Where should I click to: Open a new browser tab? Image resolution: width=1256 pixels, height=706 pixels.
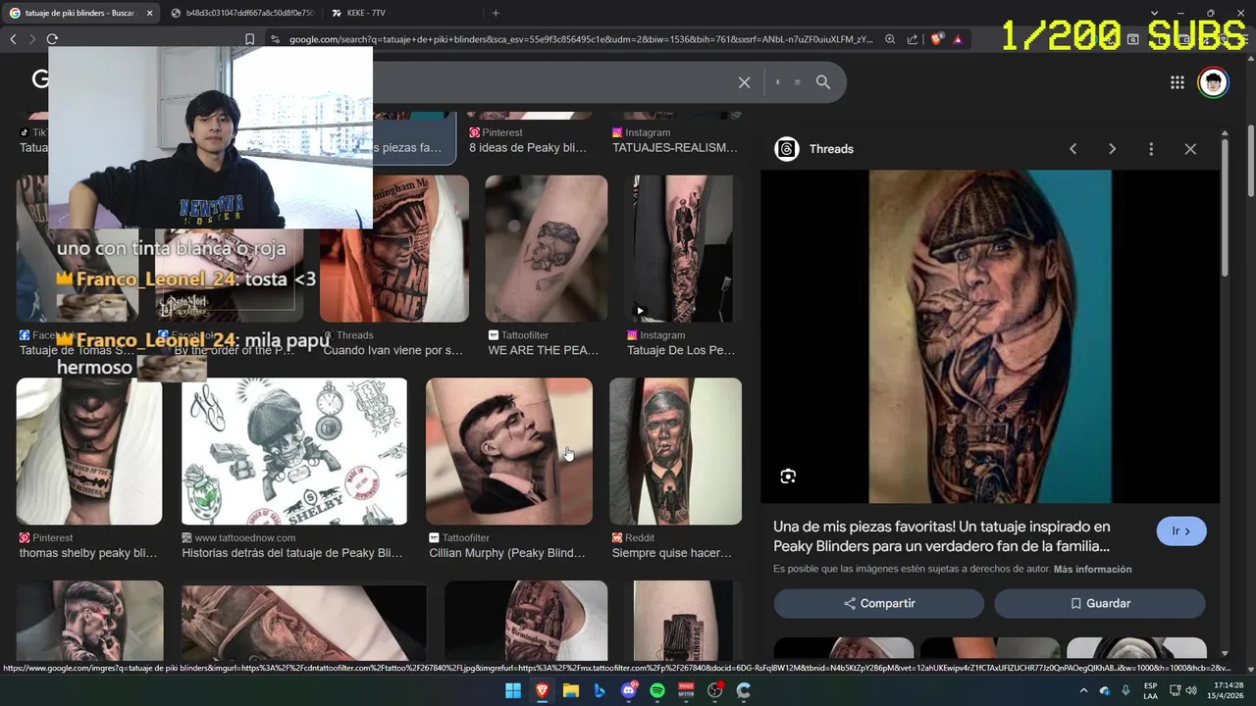coord(496,13)
